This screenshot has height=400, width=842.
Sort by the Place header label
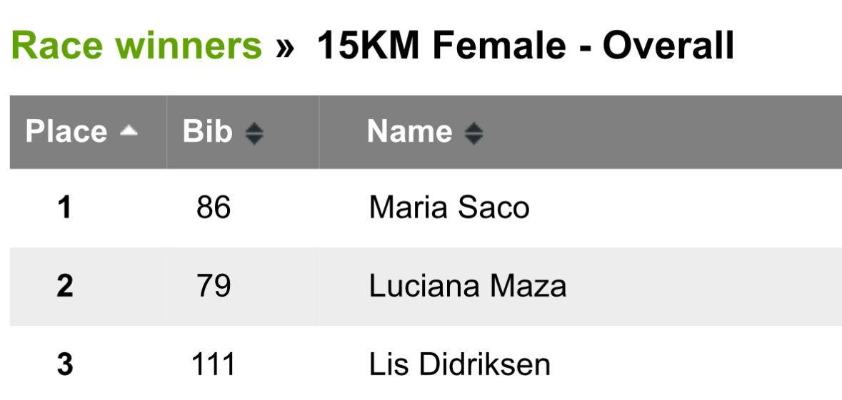coord(66,132)
